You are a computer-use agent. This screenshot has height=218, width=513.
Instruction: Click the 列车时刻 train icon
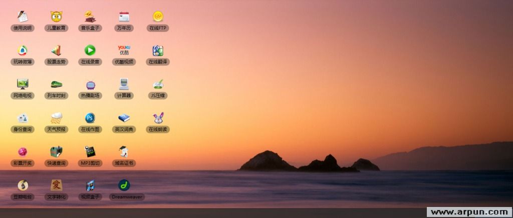pyautogui.click(x=56, y=84)
